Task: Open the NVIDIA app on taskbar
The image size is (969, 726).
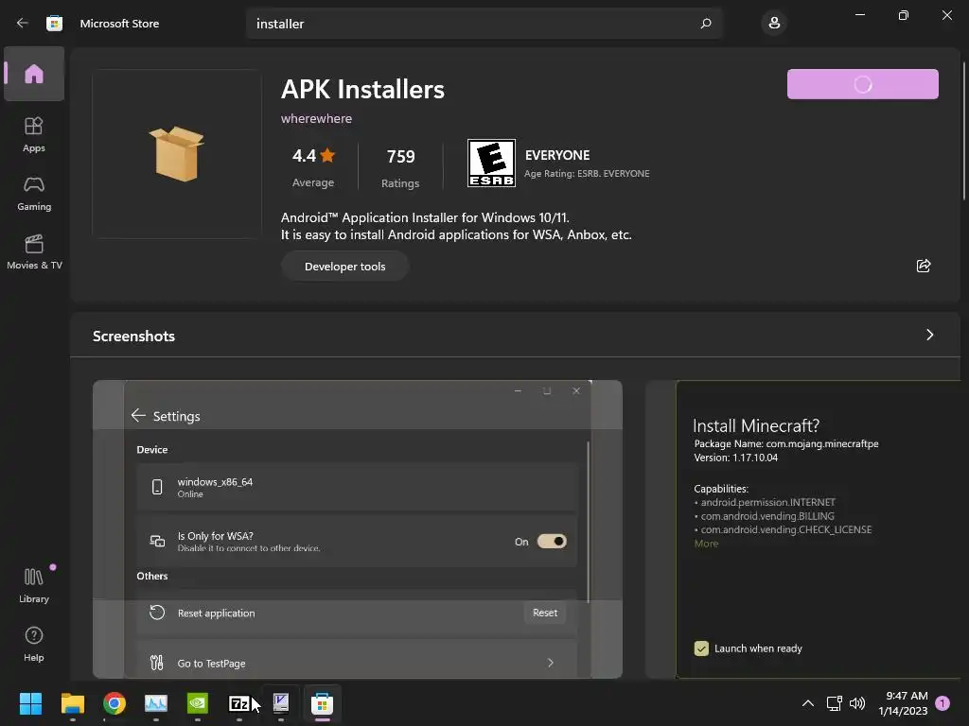Action: tap(198, 703)
